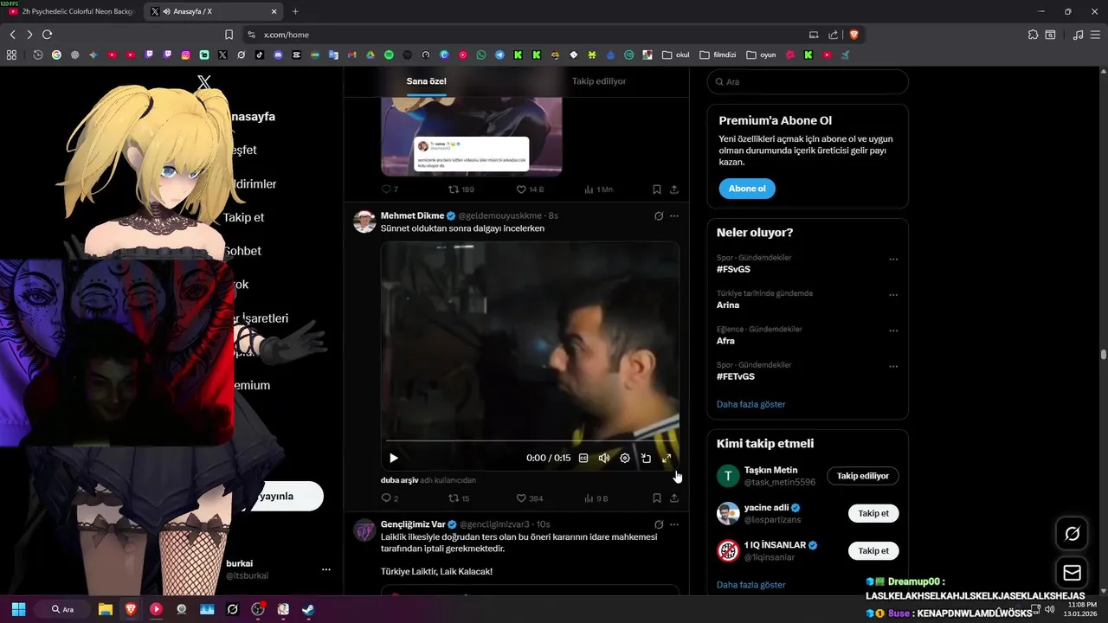Open Mehmet Dikme profile name
This screenshot has height=623, width=1108.
click(412, 215)
